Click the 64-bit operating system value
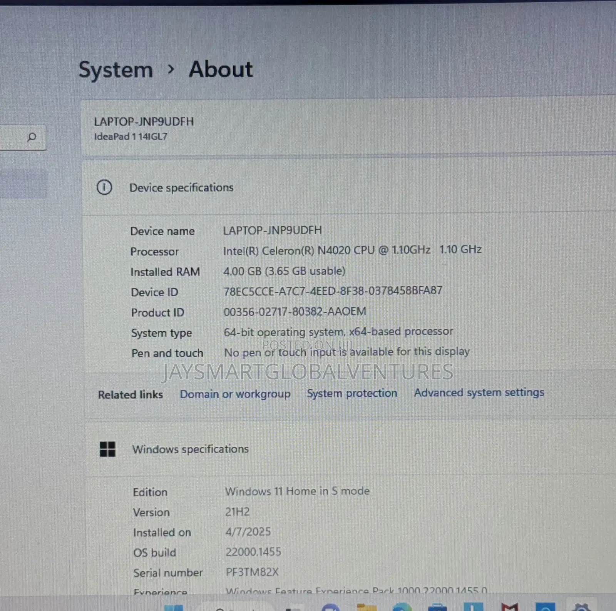Image resolution: width=616 pixels, height=611 pixels. (x=338, y=332)
